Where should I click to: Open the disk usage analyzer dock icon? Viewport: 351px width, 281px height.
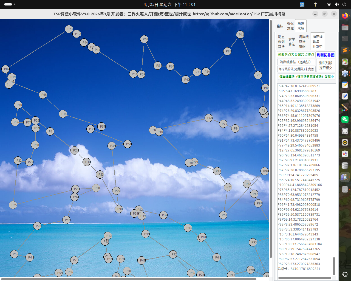tap(345, 62)
